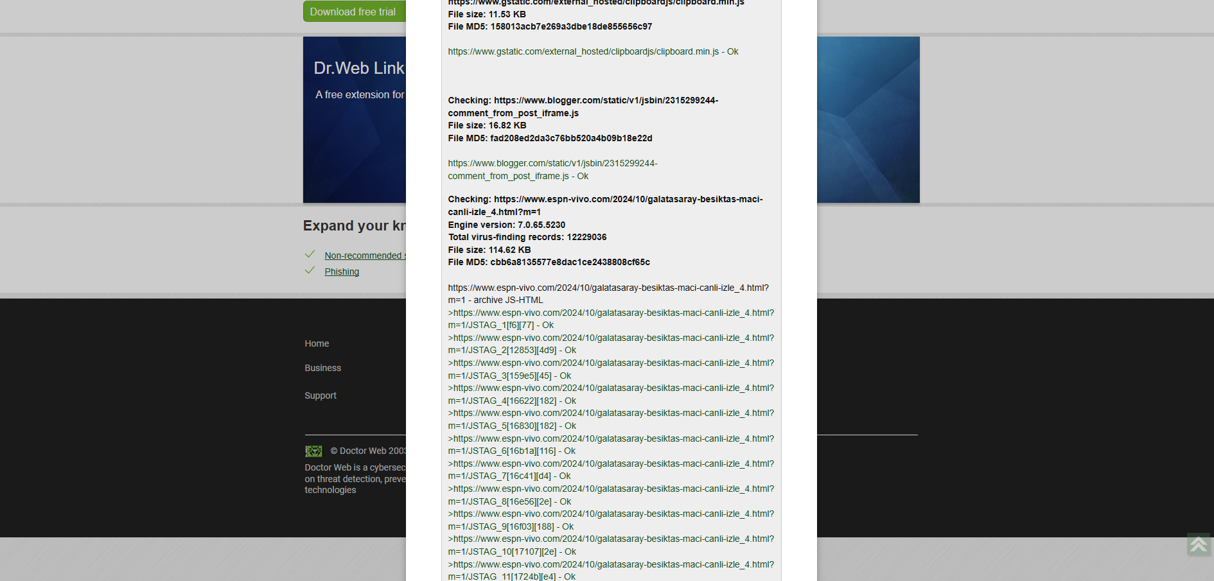Click the JSTAG_4[16622][182] - Ok result
Screen dimensions: 1214x581
(611, 394)
